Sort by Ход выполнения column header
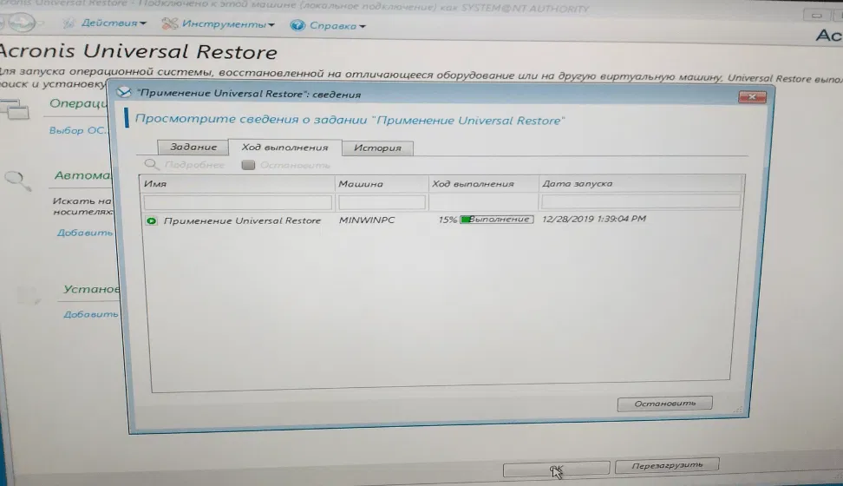The height and width of the screenshot is (486, 843). point(483,183)
